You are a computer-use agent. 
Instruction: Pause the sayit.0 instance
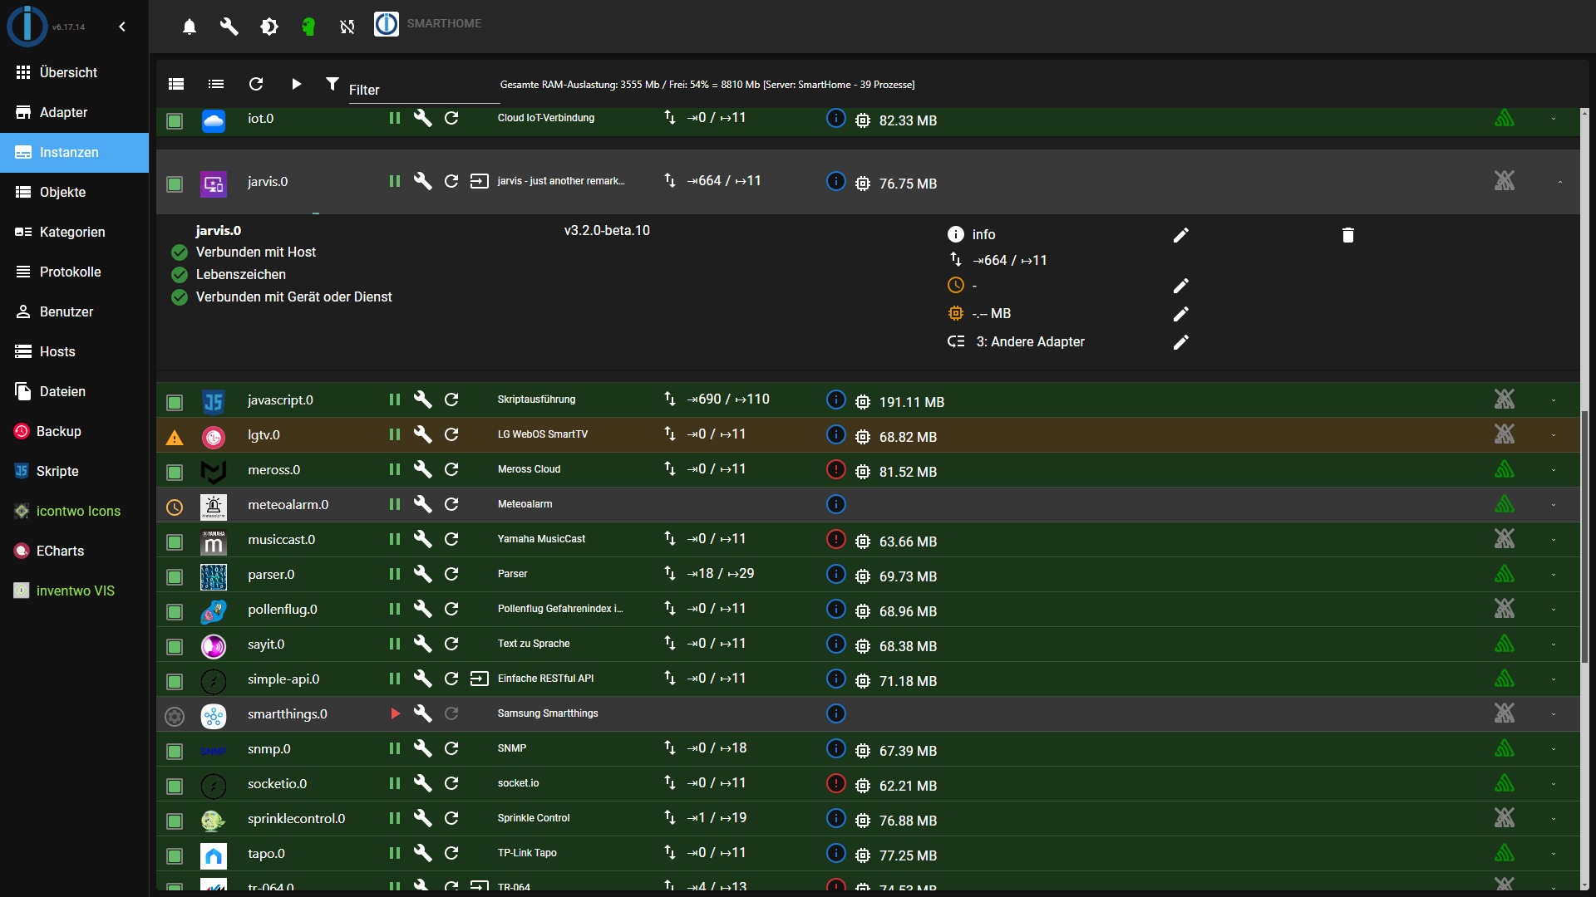click(x=395, y=644)
